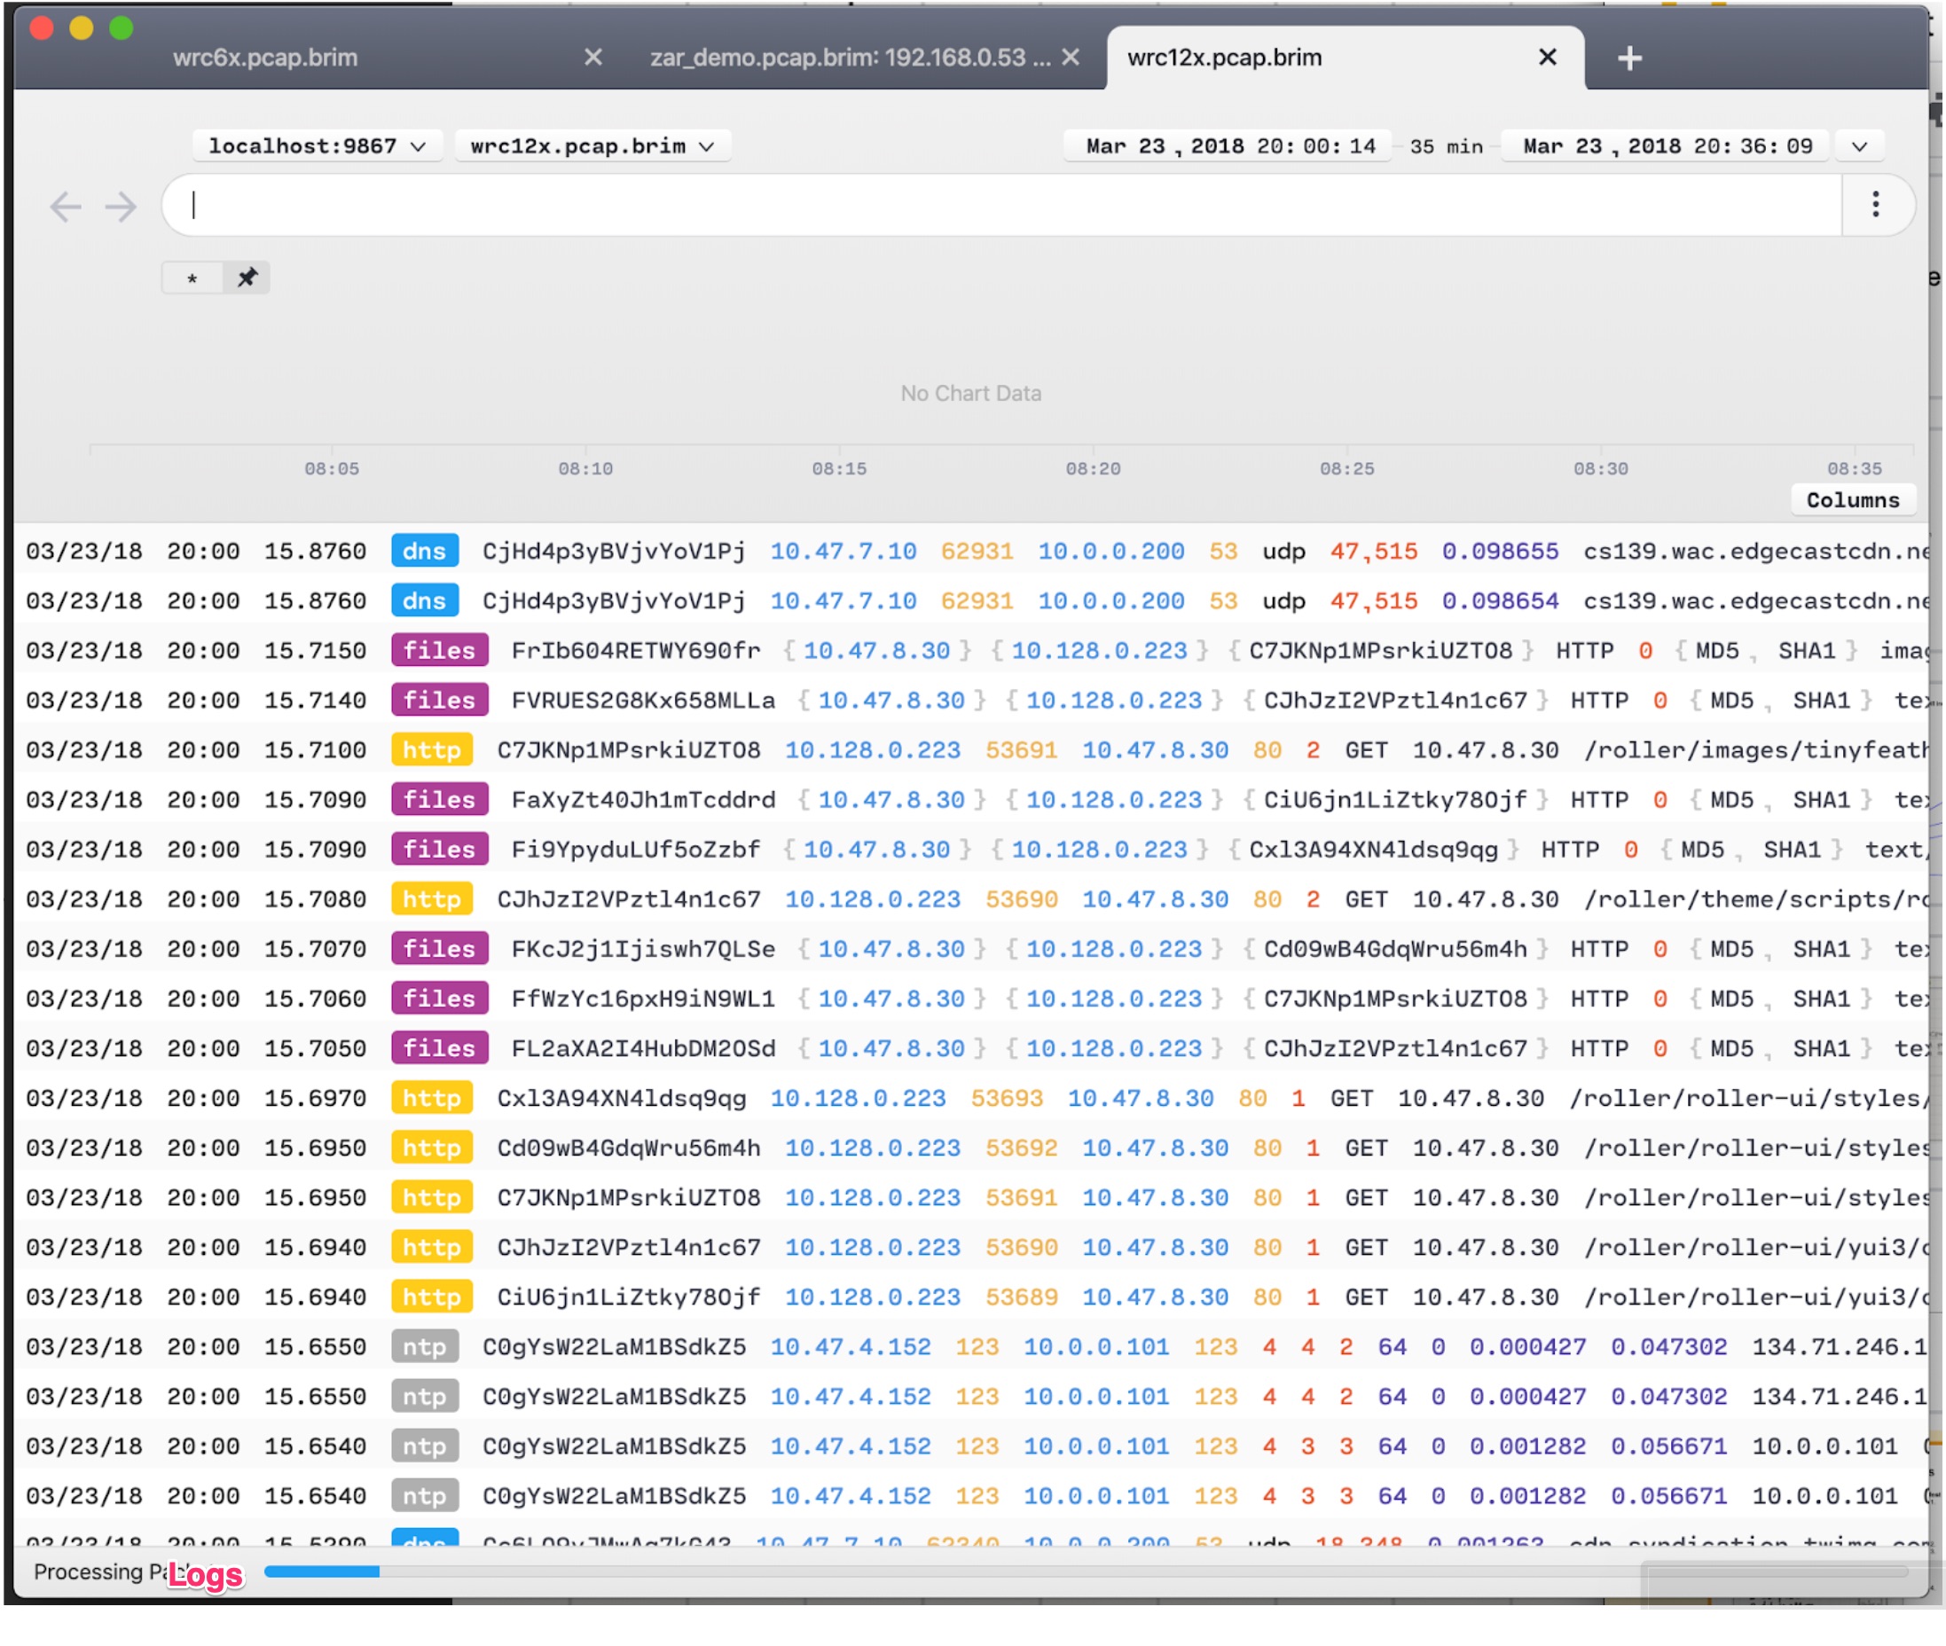Screen dimensions: 1946x1646
Task: Click the star/bookmark icon
Action: click(x=192, y=276)
